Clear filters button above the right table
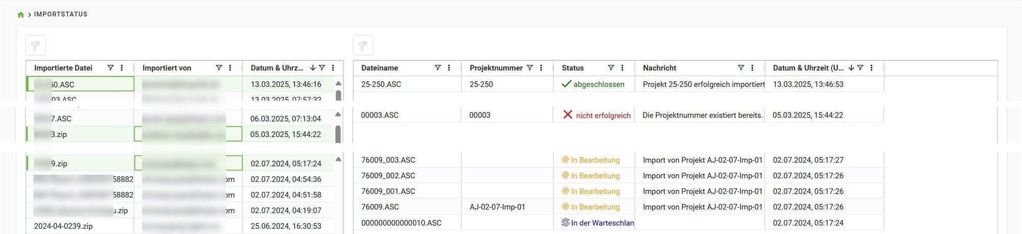This screenshot has width=1022, height=234. [363, 45]
